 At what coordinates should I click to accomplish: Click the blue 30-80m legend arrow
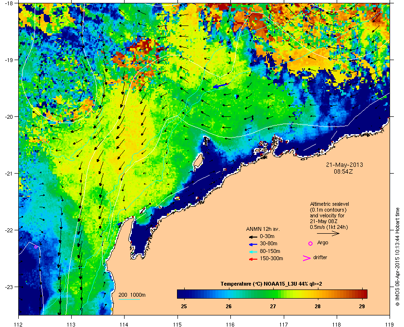(x=253, y=244)
